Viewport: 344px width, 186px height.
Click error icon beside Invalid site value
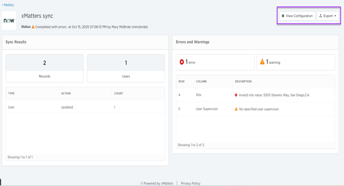pyautogui.click(x=236, y=95)
